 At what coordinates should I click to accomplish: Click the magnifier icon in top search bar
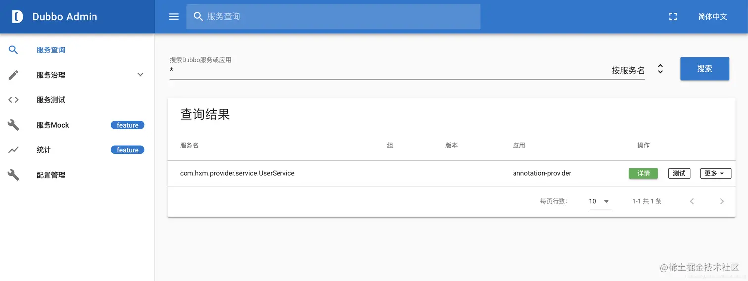coord(198,17)
